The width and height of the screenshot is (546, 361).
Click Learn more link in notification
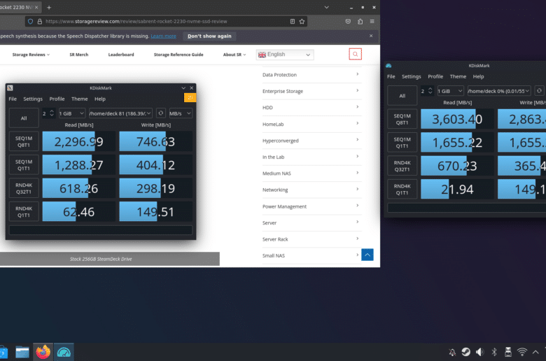163,36
